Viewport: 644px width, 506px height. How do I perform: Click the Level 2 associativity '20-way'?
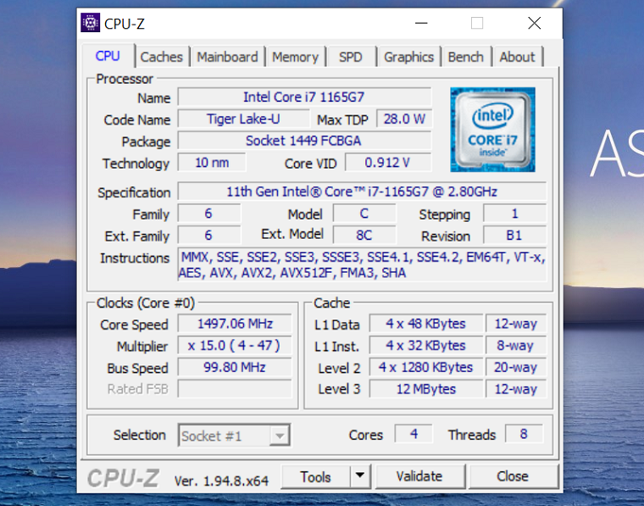[x=516, y=367]
